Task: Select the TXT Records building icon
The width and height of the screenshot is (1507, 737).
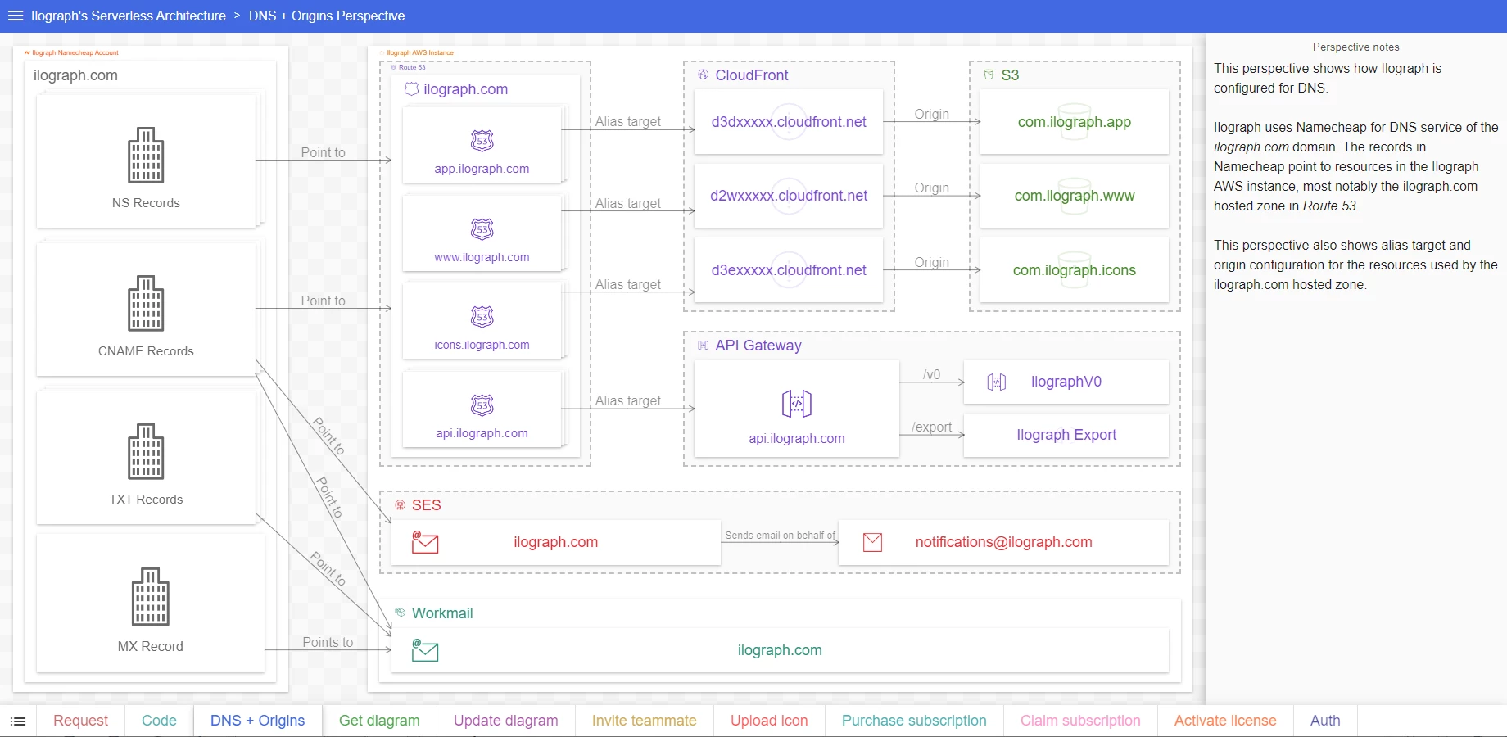Action: [146, 451]
